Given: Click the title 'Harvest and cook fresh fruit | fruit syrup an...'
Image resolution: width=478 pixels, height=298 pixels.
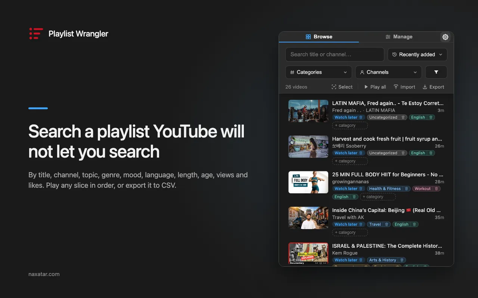Looking at the screenshot, I should pyautogui.click(x=387, y=139).
